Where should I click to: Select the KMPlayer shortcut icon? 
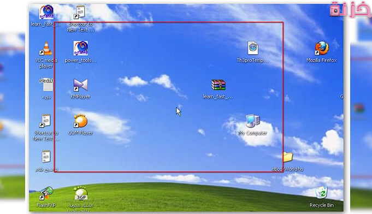tap(81, 85)
